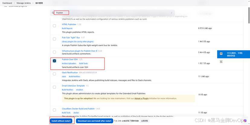Check CloudBees Docker Build and Publish
The height and width of the screenshot is (125, 250).
tap(54, 110)
